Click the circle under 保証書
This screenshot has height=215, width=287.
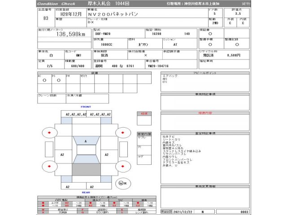210,34
